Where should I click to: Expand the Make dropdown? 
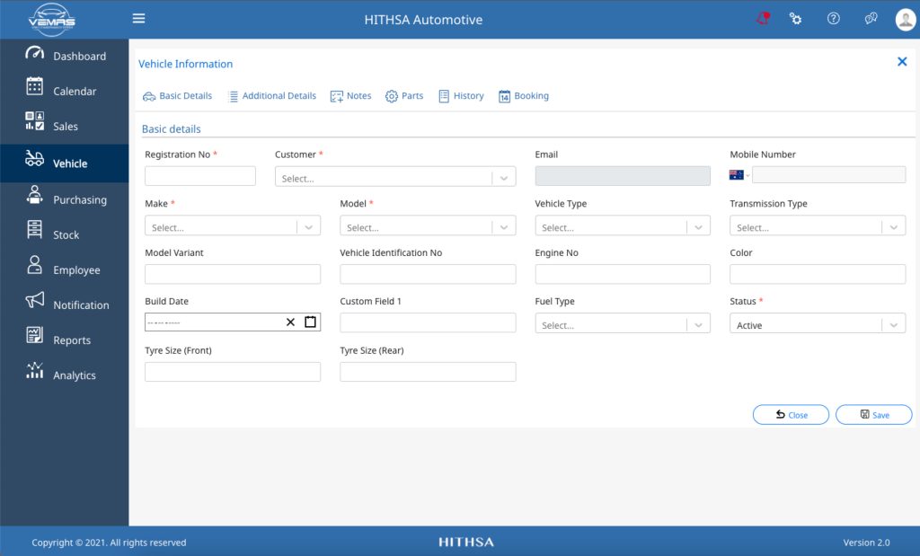coord(233,226)
